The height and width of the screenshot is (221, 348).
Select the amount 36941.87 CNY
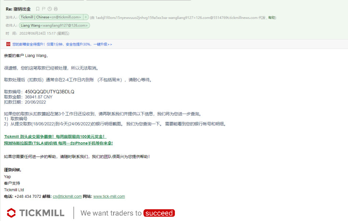click(x=39, y=97)
